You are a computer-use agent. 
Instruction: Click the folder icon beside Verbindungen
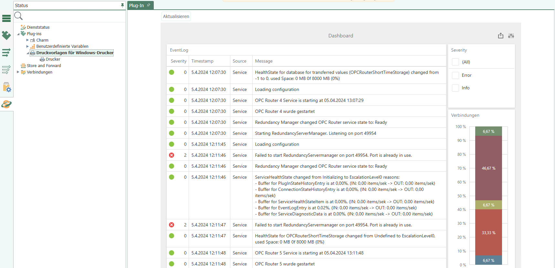[x=23, y=72]
